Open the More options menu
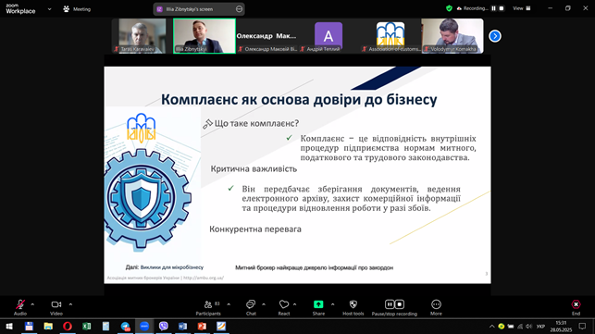The width and height of the screenshot is (595, 334). [436, 307]
